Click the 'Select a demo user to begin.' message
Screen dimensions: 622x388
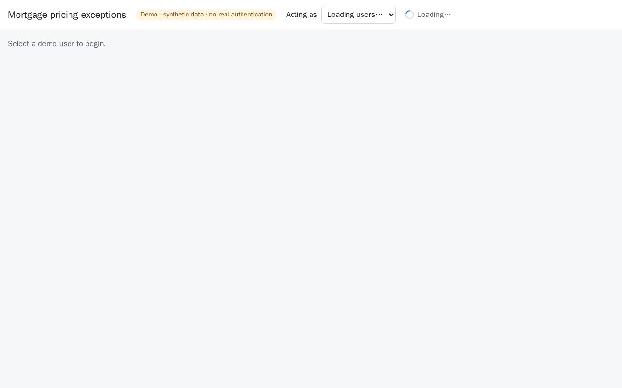pyautogui.click(x=57, y=44)
